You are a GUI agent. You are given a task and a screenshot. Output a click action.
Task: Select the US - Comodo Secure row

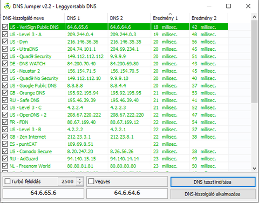tap(115, 151)
